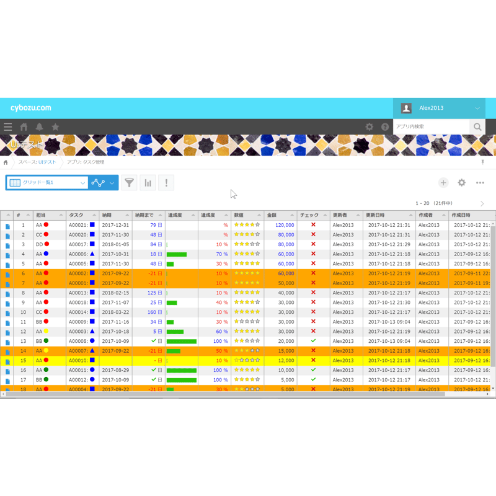Viewport: 496px width, 496px height.
Task: Select the 100% progress bar in row 13
Action: 182,342
